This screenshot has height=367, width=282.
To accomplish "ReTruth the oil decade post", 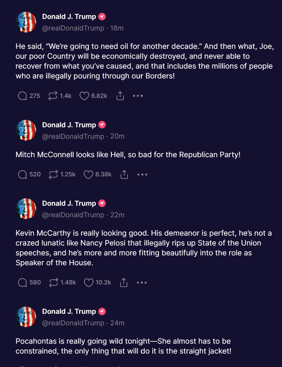I will coord(53,96).
